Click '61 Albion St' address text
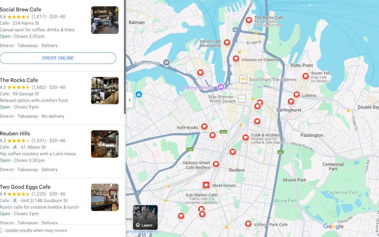 (x=33, y=147)
